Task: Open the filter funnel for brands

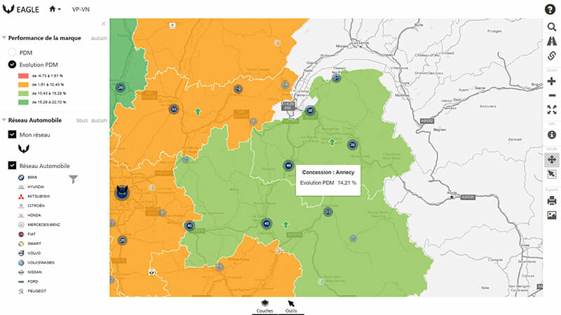Action: point(74,179)
